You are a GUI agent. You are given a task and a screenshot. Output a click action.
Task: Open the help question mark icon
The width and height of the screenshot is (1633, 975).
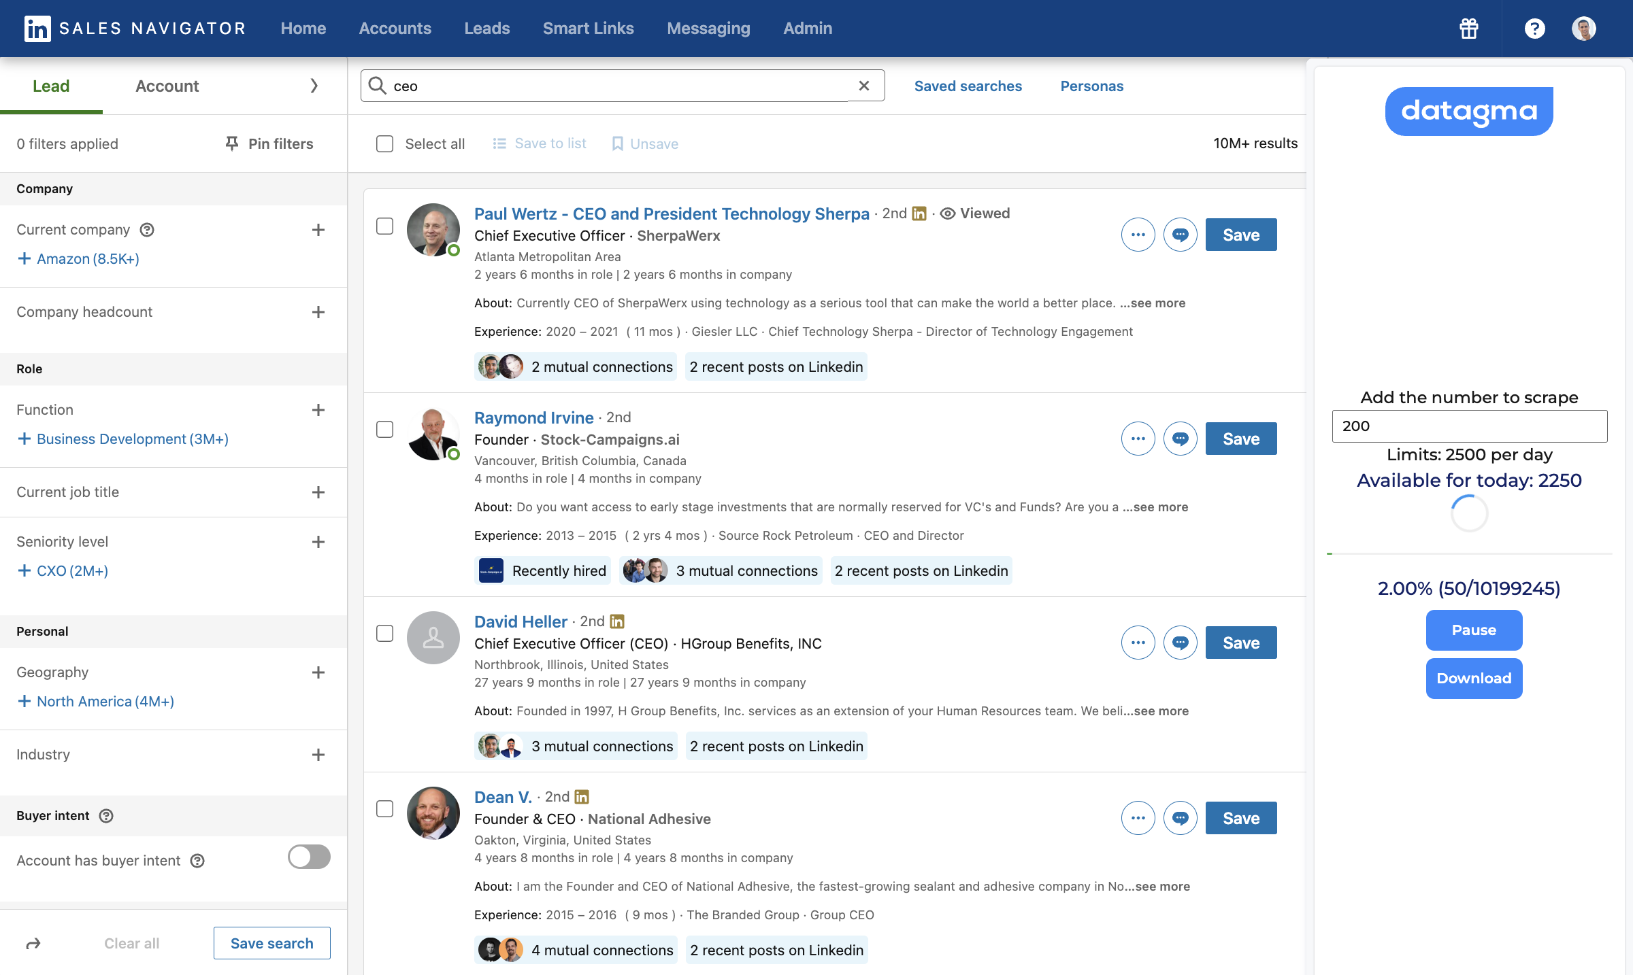click(x=1534, y=29)
